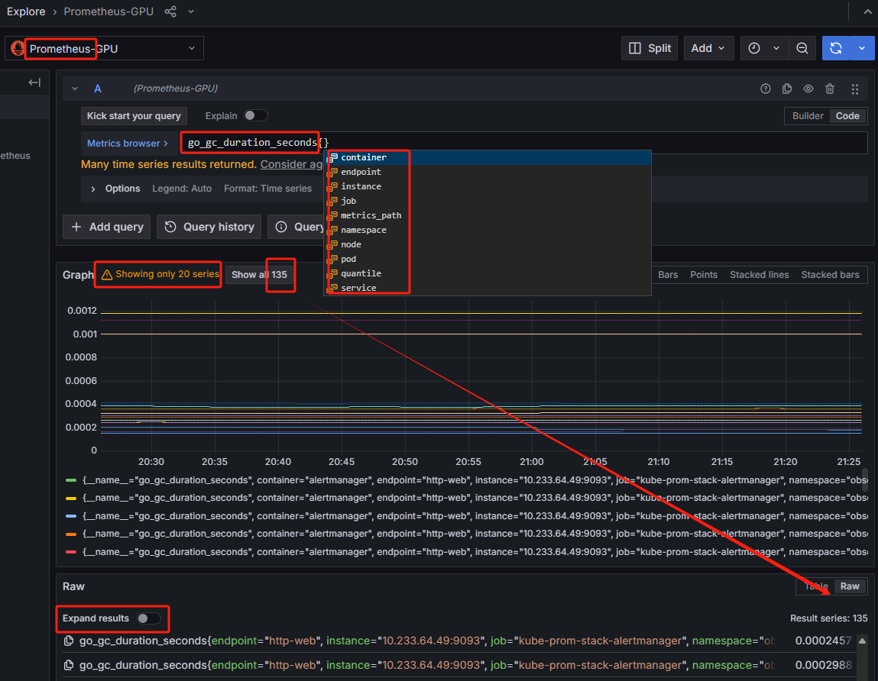
Task: Click Explore in the breadcrumb
Action: click(x=26, y=11)
